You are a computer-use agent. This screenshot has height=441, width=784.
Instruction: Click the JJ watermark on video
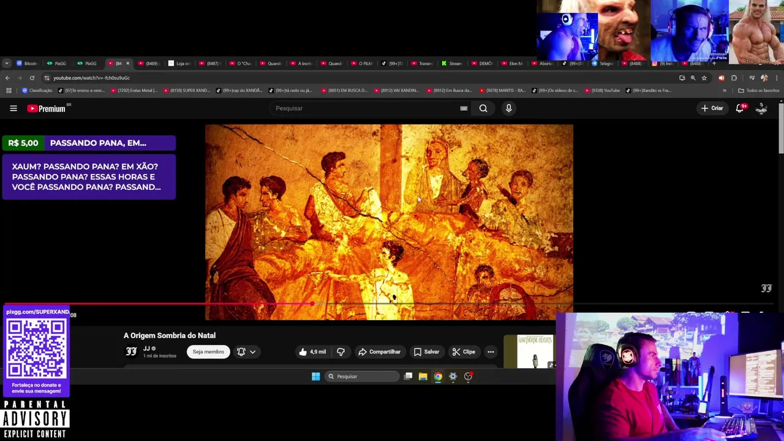pyautogui.click(x=766, y=288)
